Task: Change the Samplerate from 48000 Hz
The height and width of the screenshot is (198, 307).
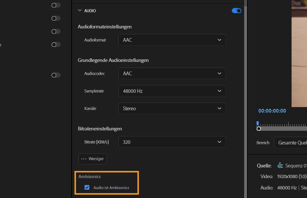Action: 172,91
